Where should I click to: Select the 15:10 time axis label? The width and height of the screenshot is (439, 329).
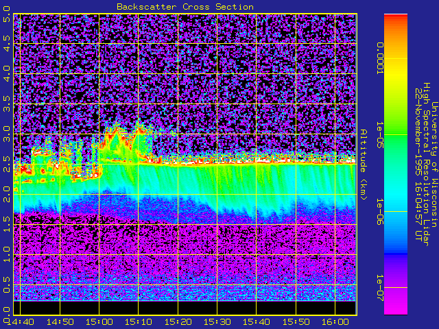[139, 322]
